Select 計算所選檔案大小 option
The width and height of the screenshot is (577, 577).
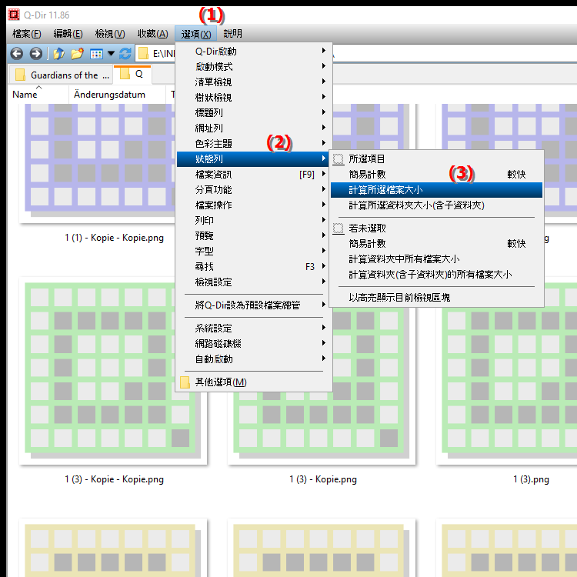tap(436, 190)
